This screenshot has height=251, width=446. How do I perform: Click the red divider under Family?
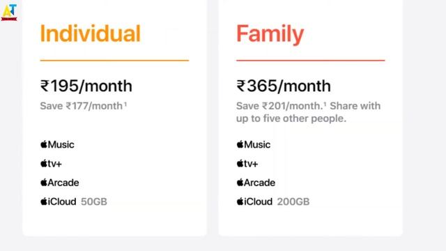tap(310, 61)
